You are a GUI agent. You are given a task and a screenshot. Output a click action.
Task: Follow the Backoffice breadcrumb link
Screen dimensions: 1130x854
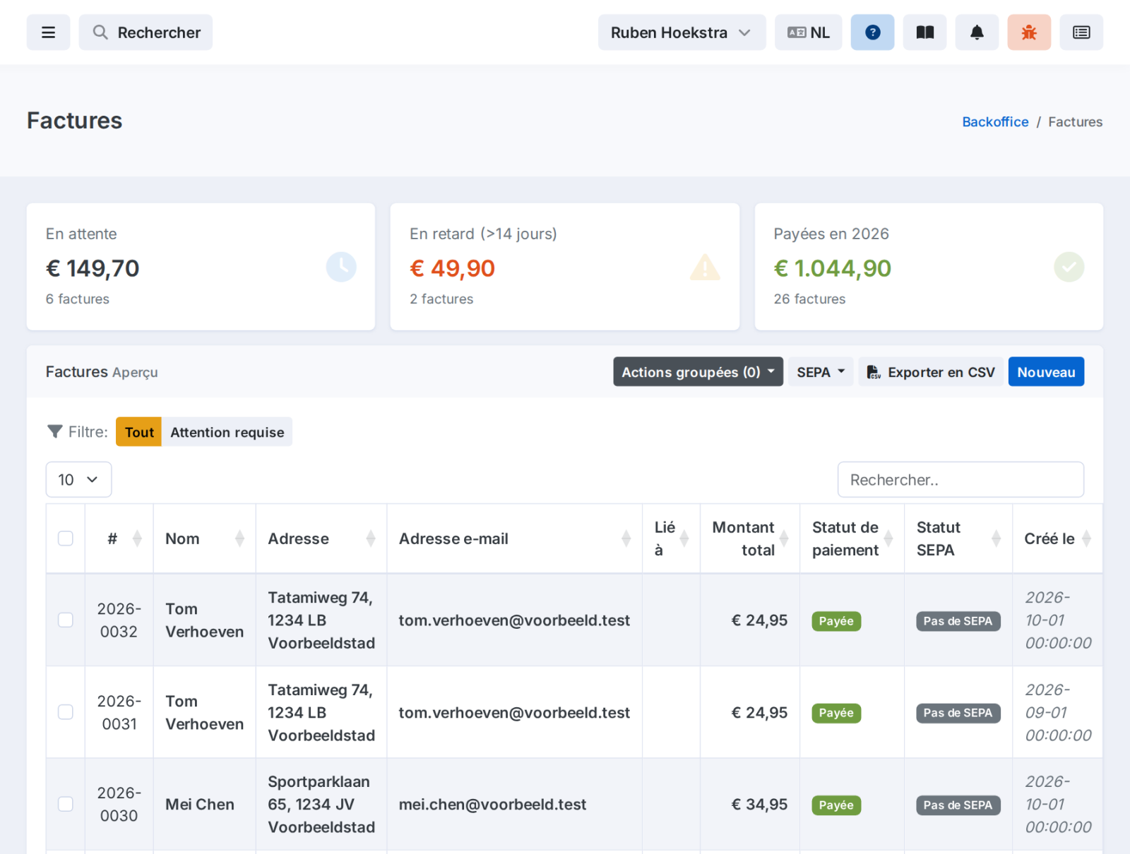[x=995, y=121]
